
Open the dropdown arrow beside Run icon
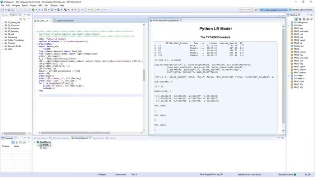[x=36, y=10]
